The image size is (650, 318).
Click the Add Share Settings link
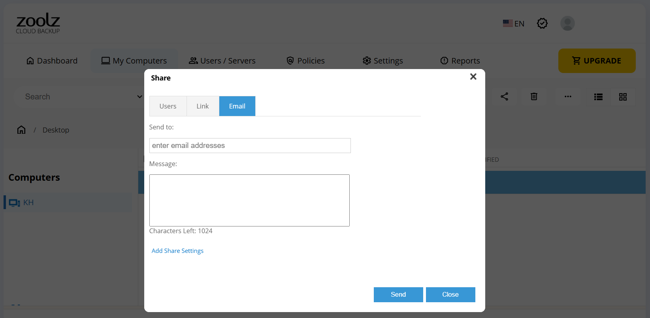[x=177, y=251]
